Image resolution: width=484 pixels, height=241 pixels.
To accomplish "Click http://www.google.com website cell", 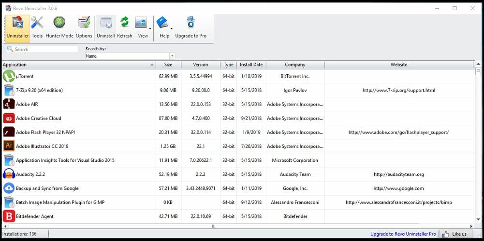I will 399,188.
